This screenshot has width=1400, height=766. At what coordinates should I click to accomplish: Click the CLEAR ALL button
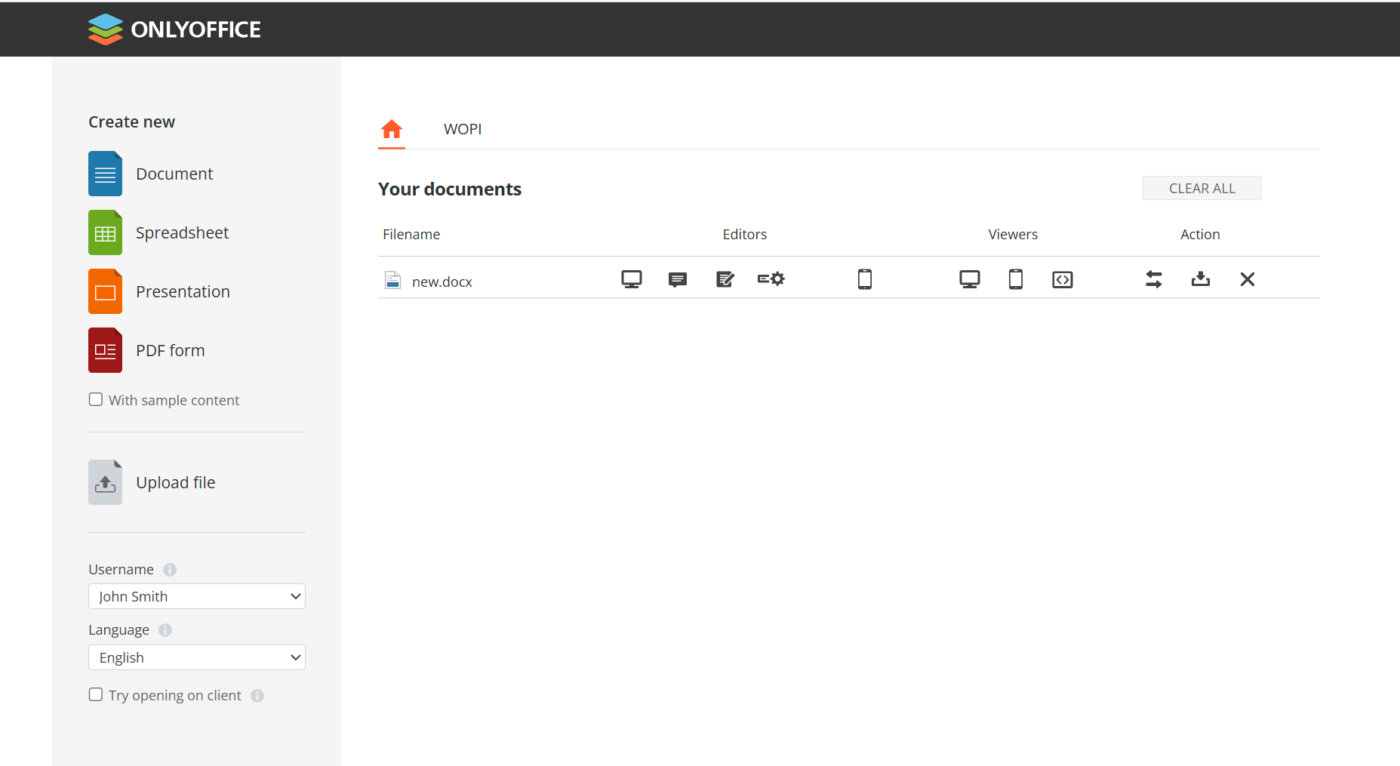pos(1202,188)
